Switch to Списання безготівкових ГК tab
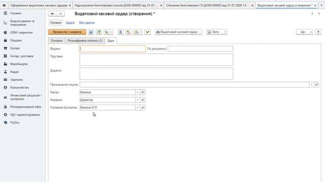The width and height of the screenshot is (325, 182). click(x=208, y=6)
